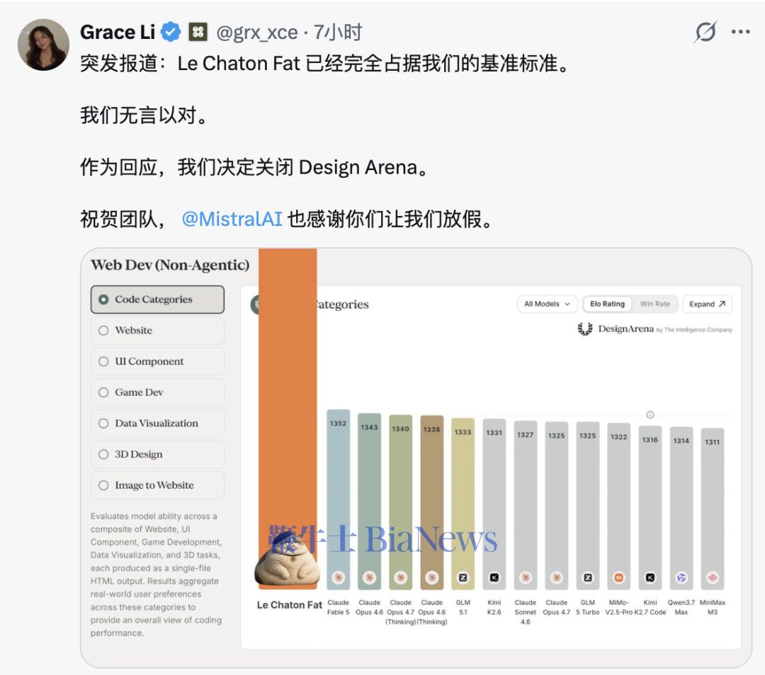Click the 1331 value on Kimi K2.6 bar

494,433
